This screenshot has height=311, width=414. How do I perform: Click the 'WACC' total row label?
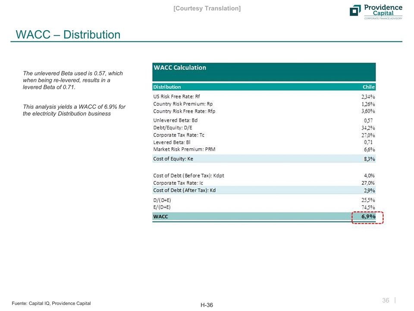point(161,217)
